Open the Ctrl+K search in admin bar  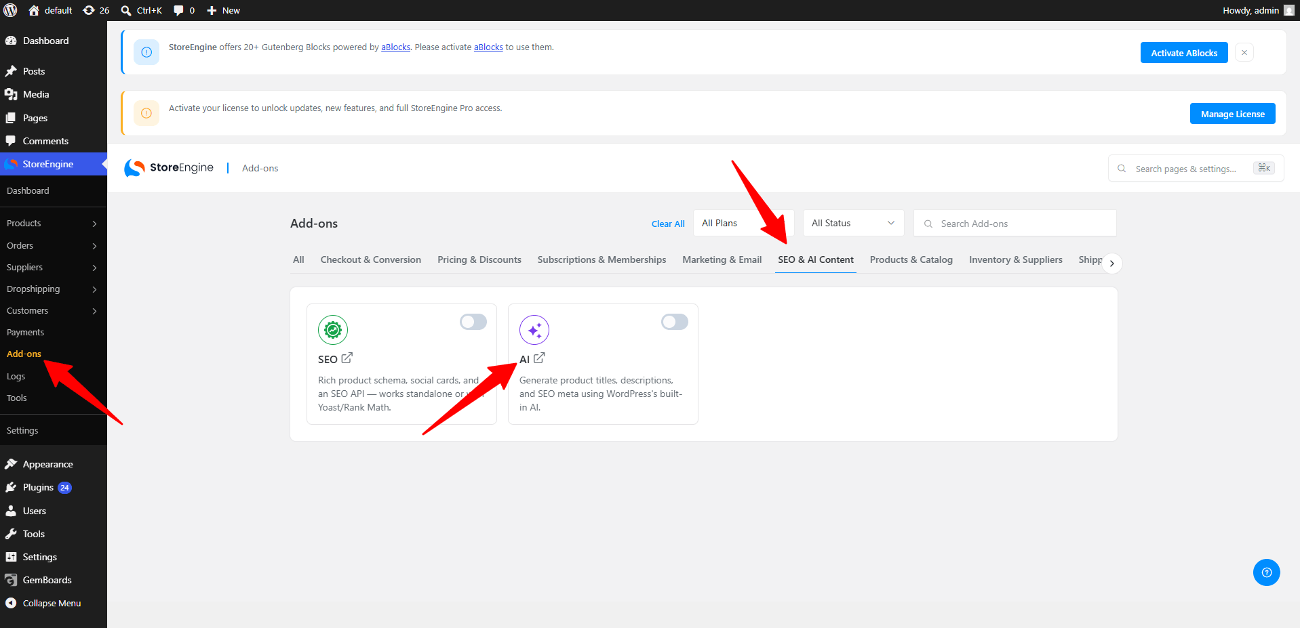(141, 10)
